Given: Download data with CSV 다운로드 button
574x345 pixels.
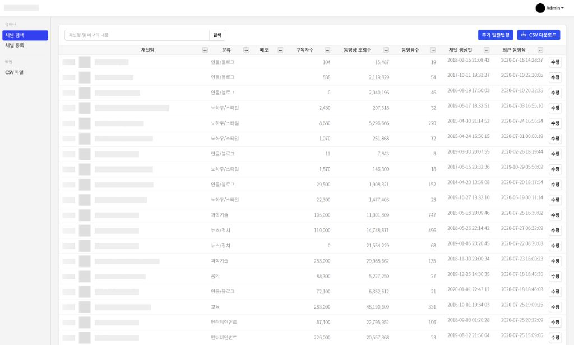Looking at the screenshot, I should click(538, 35).
